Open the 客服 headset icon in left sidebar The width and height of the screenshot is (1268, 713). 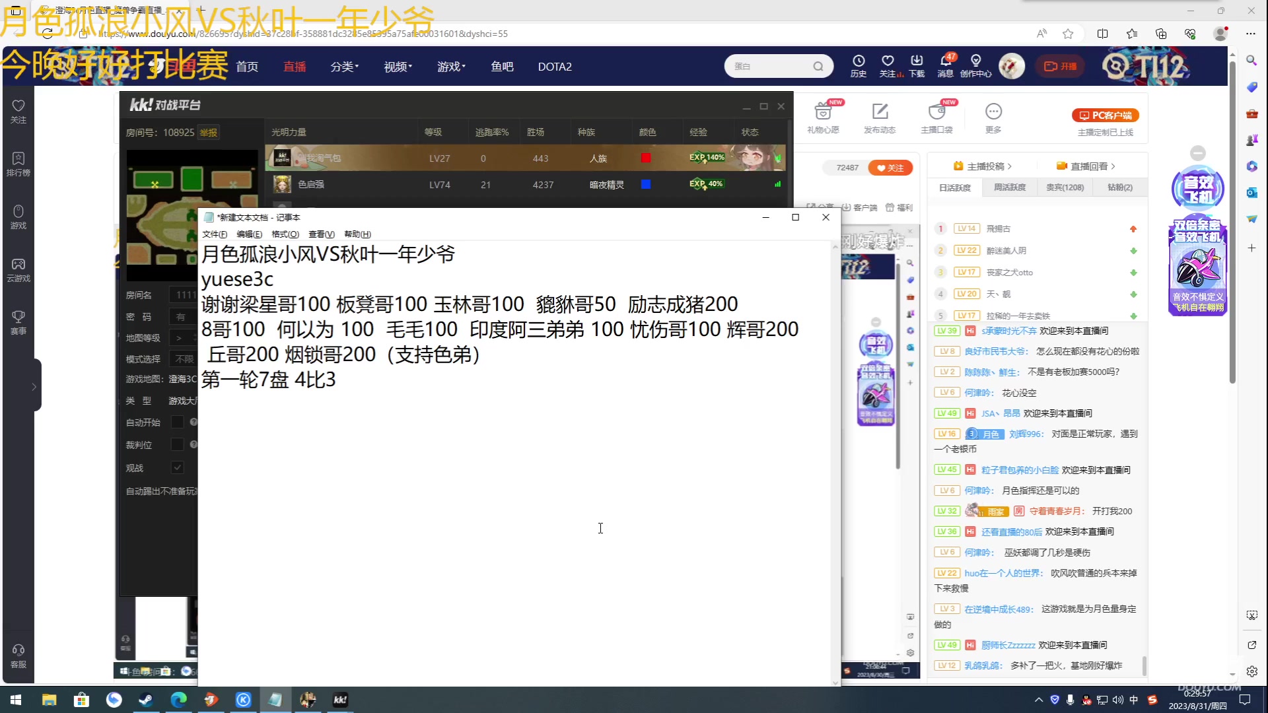coord(18,656)
